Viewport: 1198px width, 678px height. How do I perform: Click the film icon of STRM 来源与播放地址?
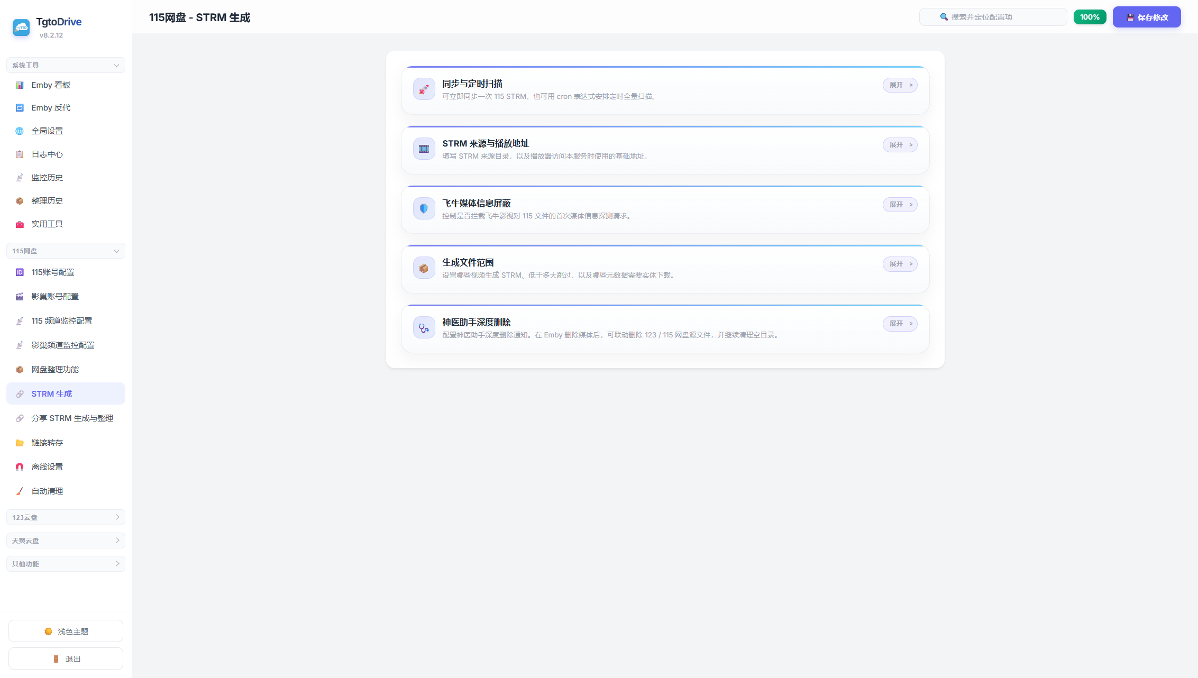tap(424, 149)
